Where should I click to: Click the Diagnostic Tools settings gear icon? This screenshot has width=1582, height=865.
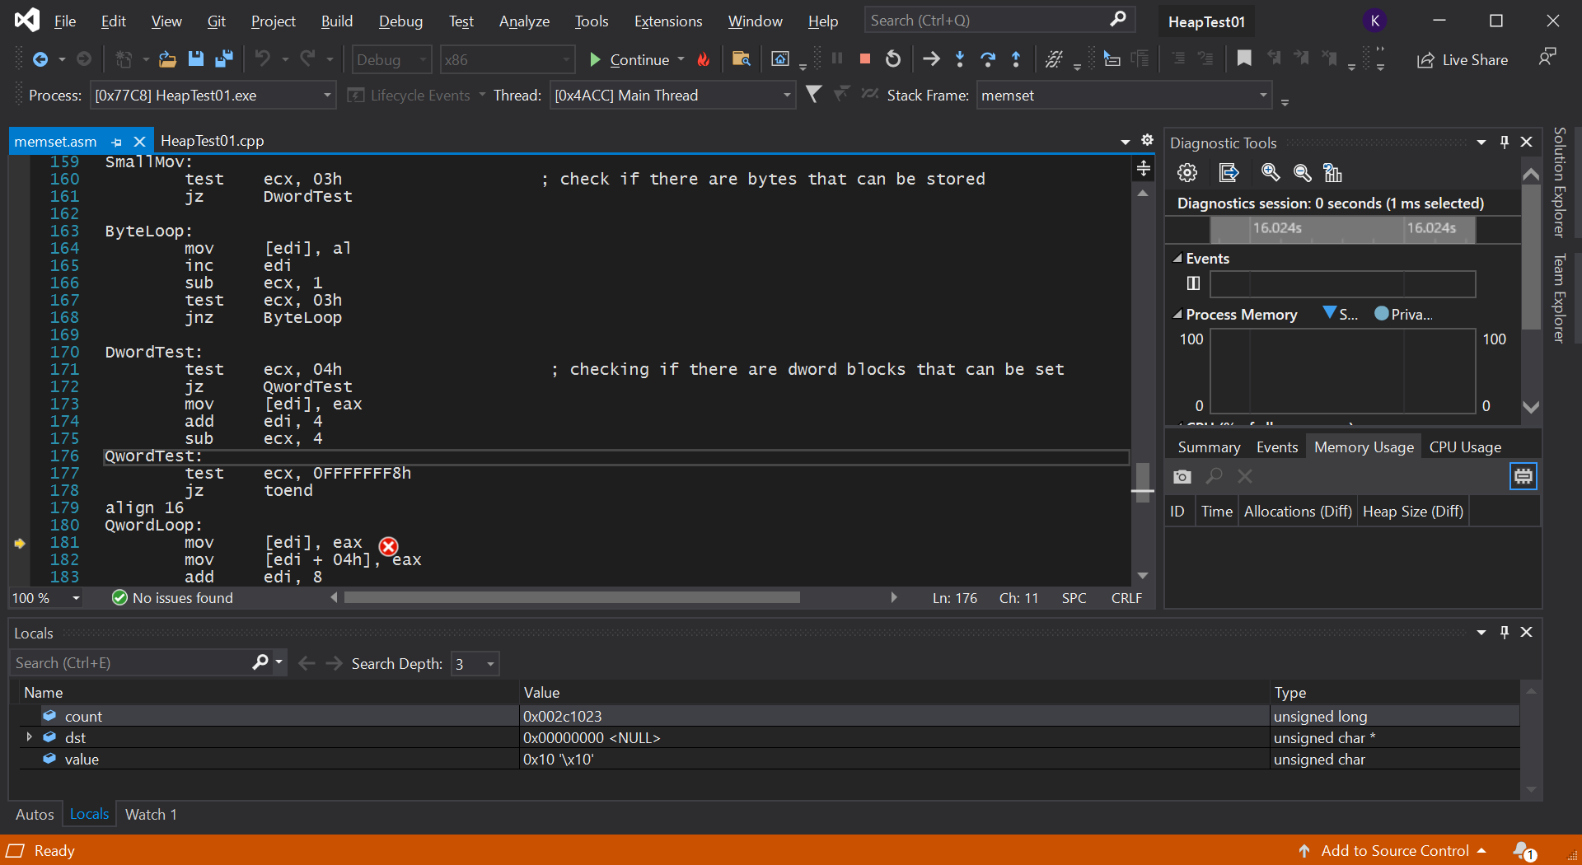pyautogui.click(x=1187, y=173)
